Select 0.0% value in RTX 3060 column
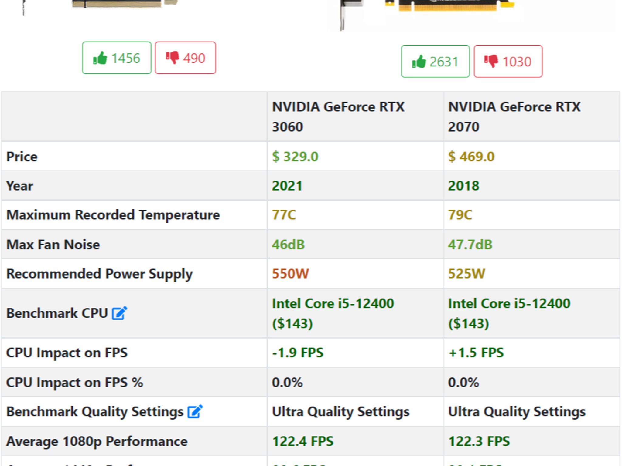The image size is (622, 466). [x=287, y=382]
